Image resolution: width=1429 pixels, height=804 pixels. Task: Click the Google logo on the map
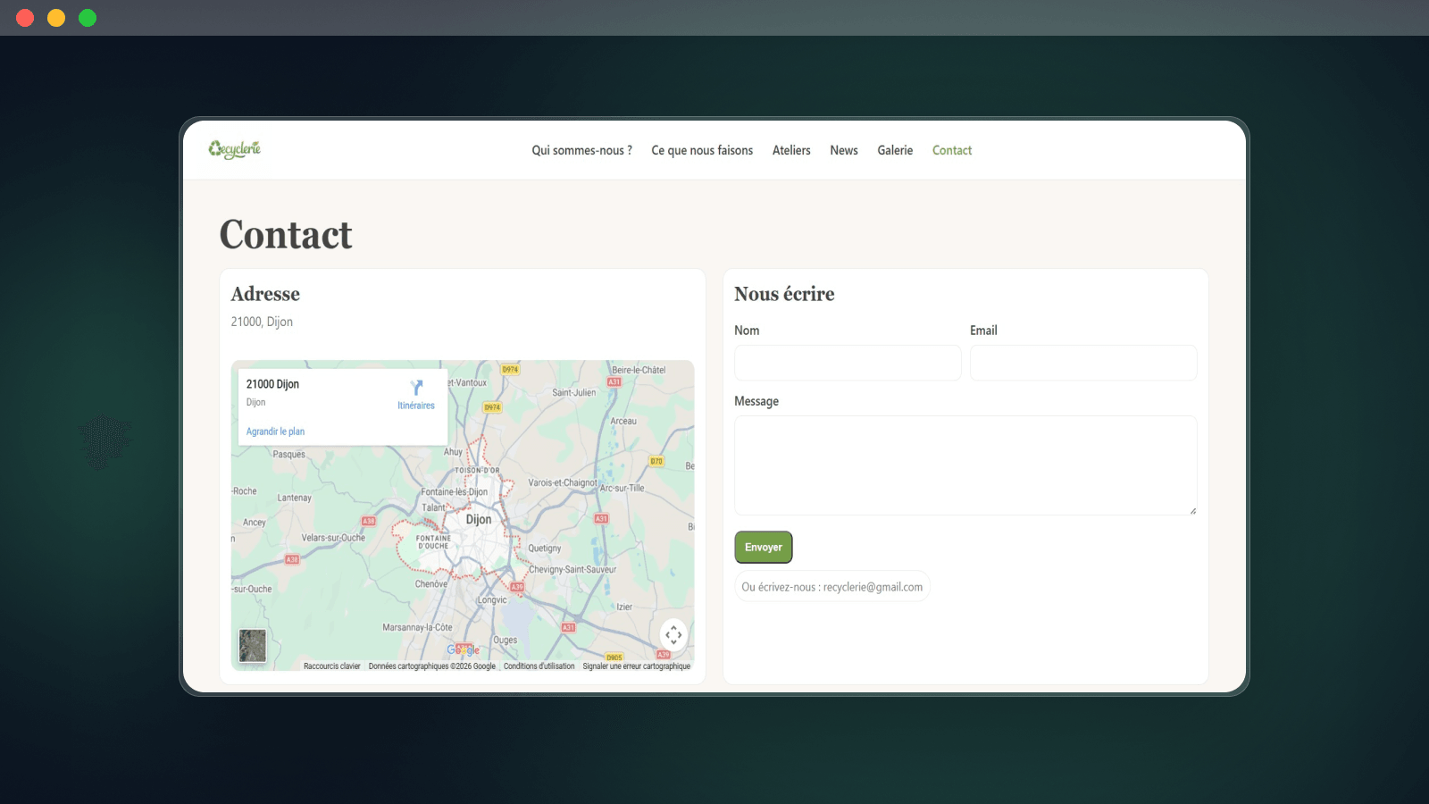(464, 650)
